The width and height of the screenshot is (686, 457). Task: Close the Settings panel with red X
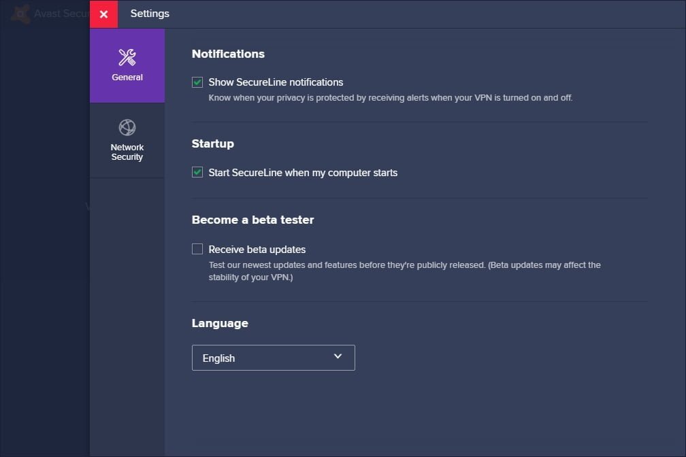103,14
